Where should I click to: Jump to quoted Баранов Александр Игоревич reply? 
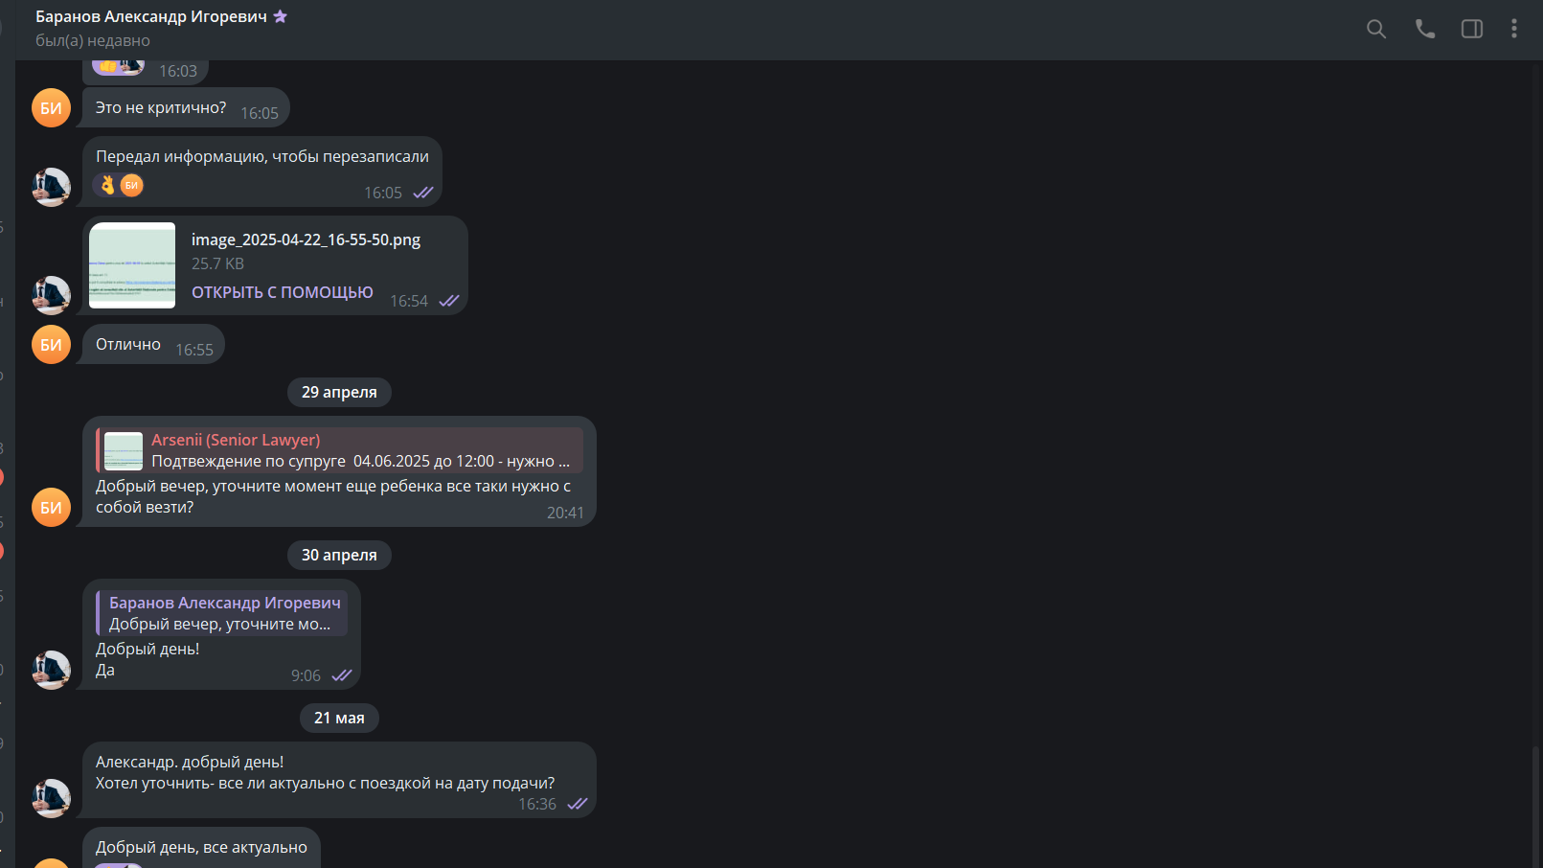(222, 613)
